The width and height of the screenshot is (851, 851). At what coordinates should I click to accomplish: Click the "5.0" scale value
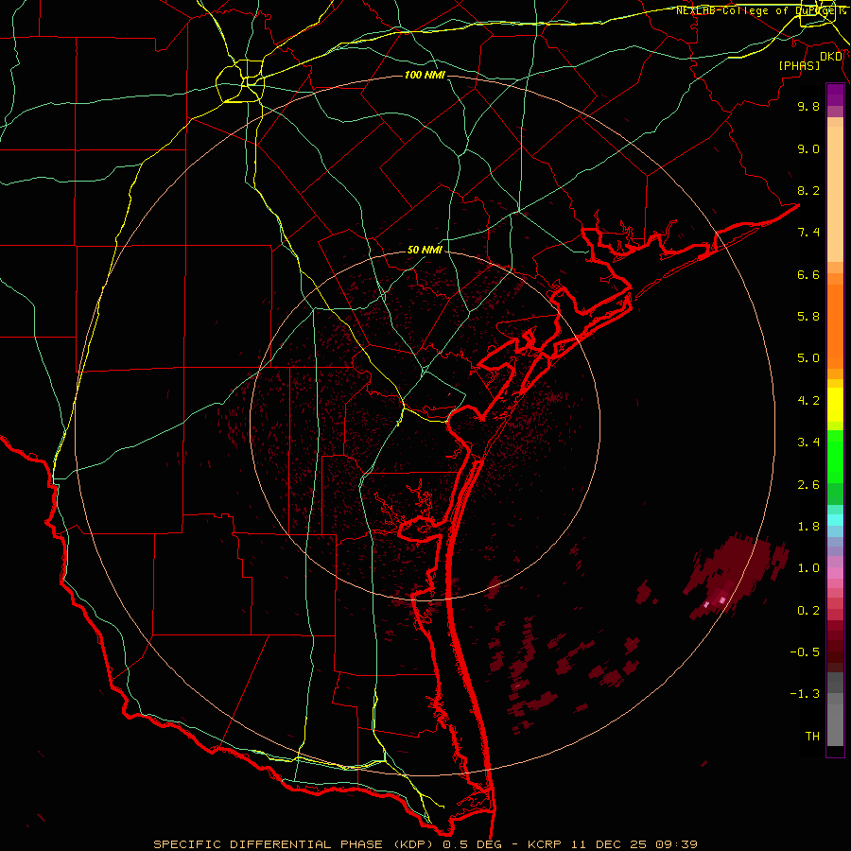[x=808, y=358]
